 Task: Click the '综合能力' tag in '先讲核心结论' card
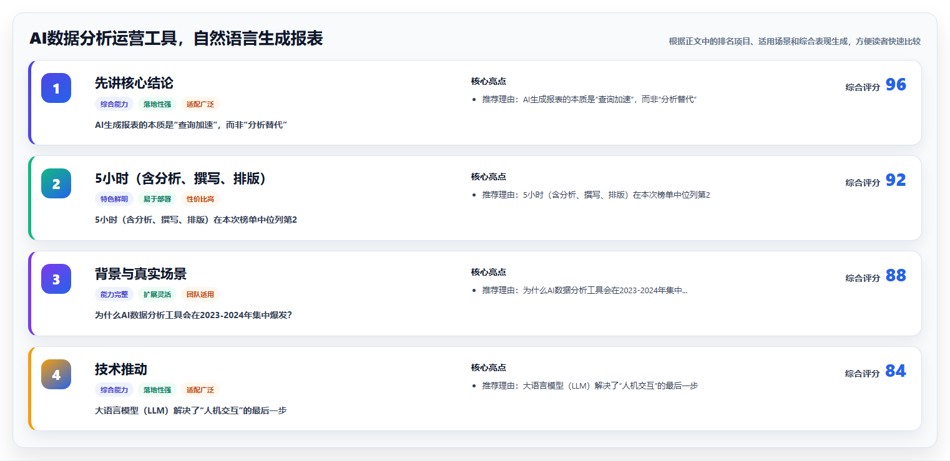[x=114, y=104]
